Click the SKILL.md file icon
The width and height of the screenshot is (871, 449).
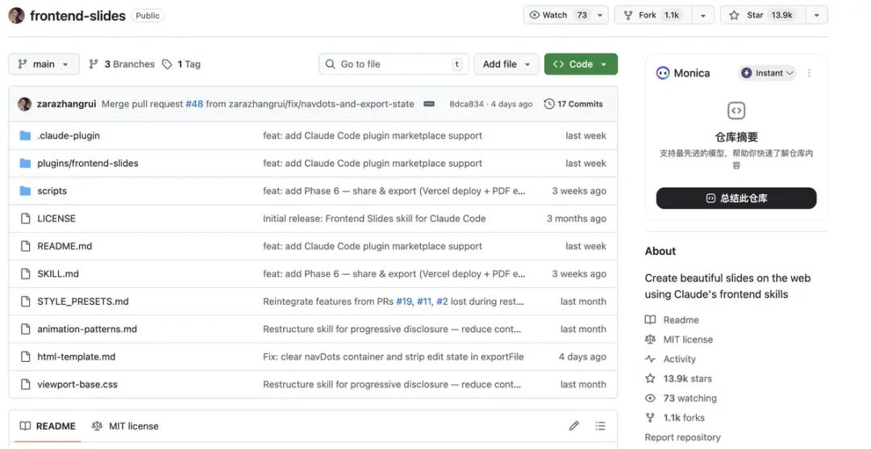point(25,273)
